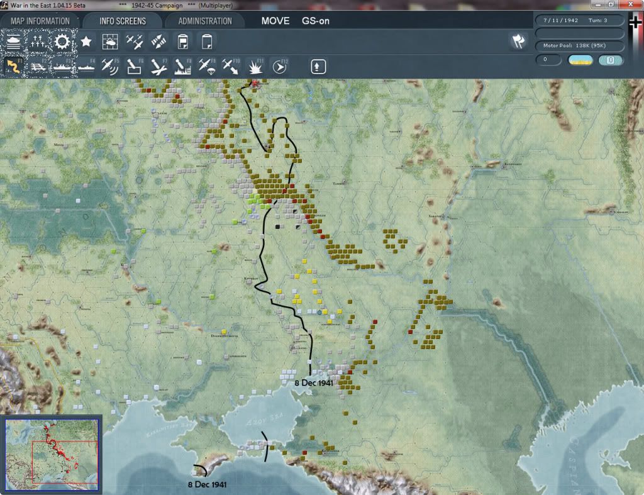Click the Moscow red star on map
This screenshot has height=495, width=644.
pos(255,83)
